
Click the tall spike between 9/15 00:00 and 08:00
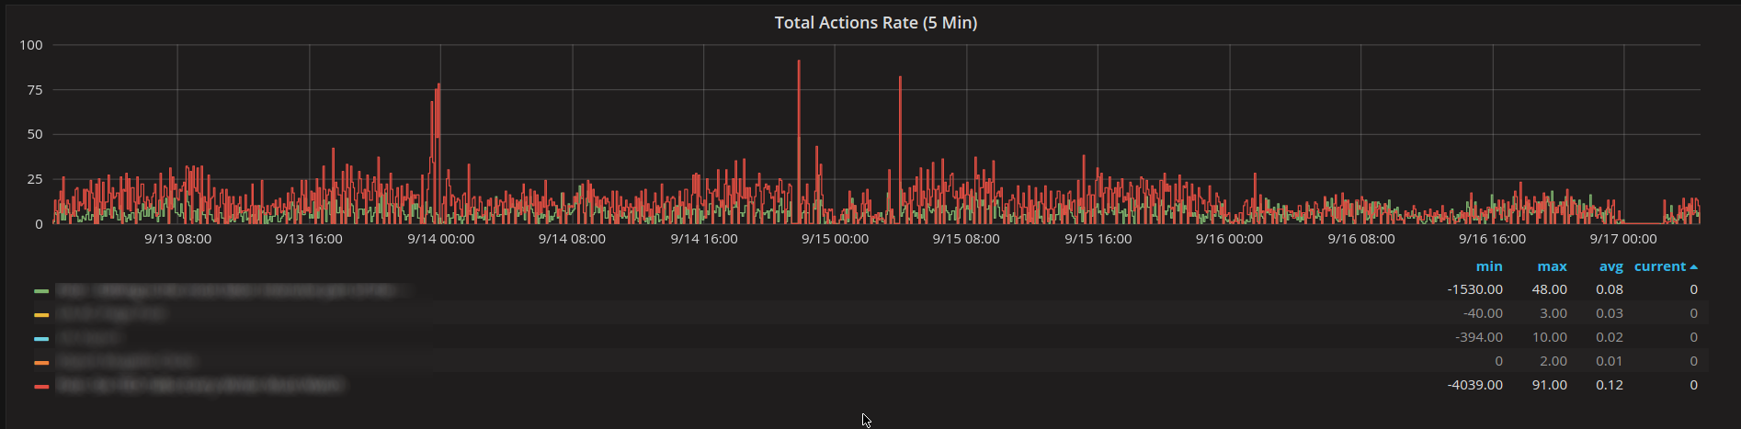900,147
